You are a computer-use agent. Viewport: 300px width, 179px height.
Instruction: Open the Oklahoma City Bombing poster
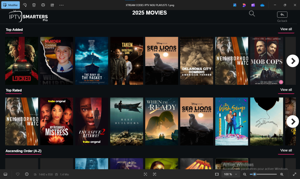(197, 61)
